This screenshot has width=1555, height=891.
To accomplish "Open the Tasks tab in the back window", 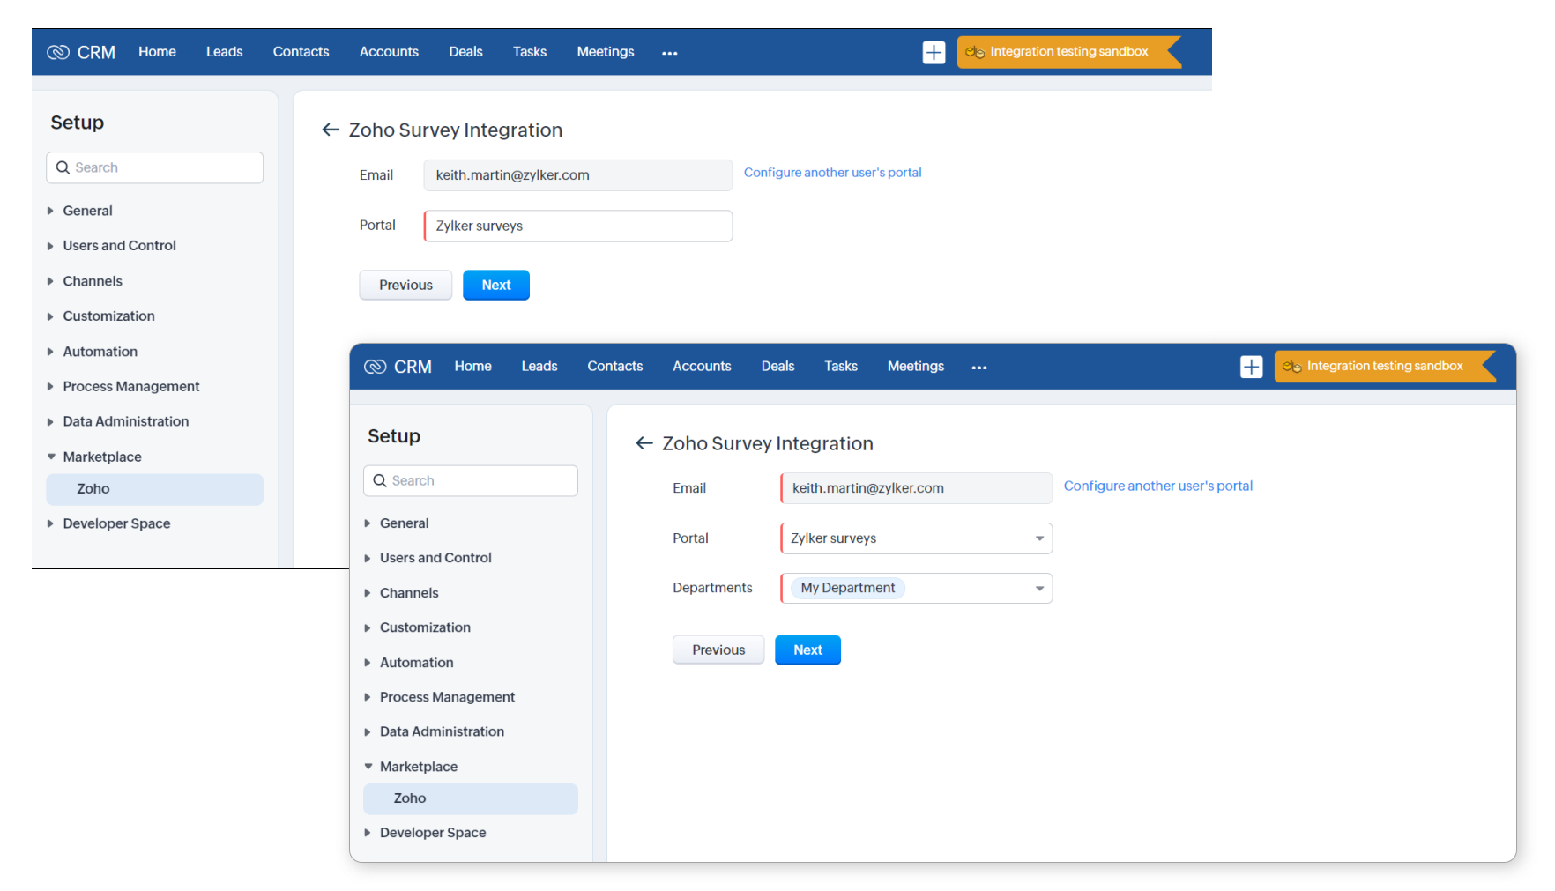I will 530,52.
